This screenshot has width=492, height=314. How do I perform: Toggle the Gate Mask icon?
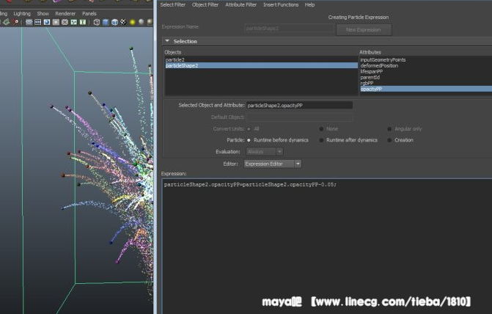[56, 22]
